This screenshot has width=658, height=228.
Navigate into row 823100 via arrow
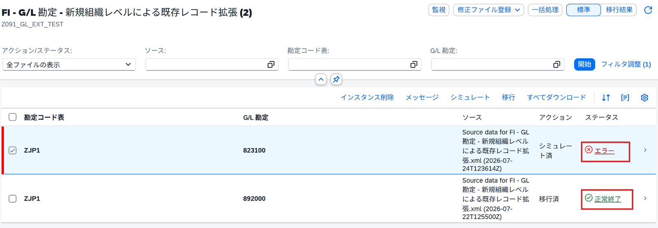click(x=645, y=150)
